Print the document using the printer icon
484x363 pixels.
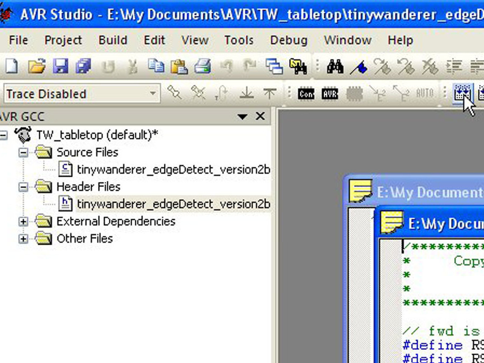203,66
